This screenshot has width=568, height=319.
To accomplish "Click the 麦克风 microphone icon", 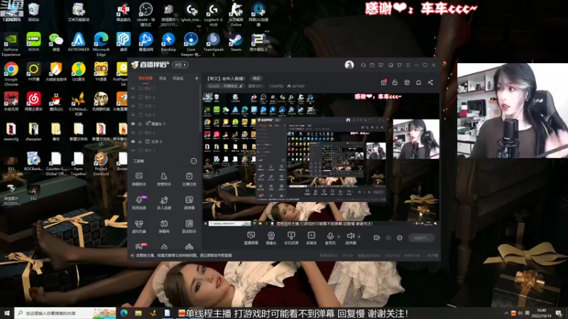I will point(330,237).
